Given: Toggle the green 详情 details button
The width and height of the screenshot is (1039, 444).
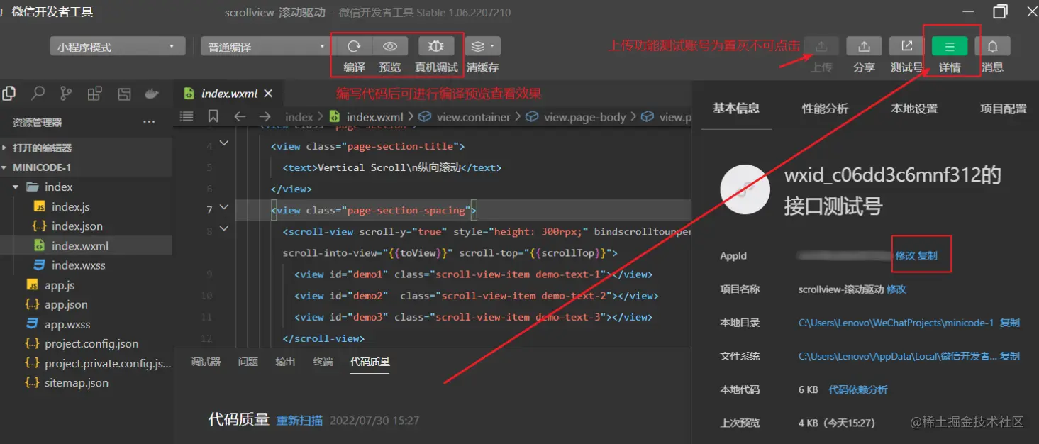Looking at the screenshot, I should pos(950,46).
